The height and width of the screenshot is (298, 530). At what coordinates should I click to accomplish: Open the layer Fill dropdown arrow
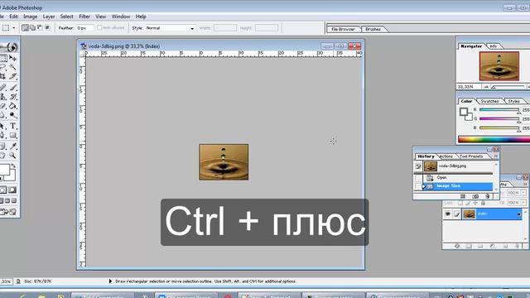coord(523,202)
